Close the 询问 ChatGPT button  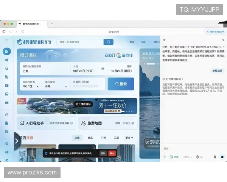(215, 31)
